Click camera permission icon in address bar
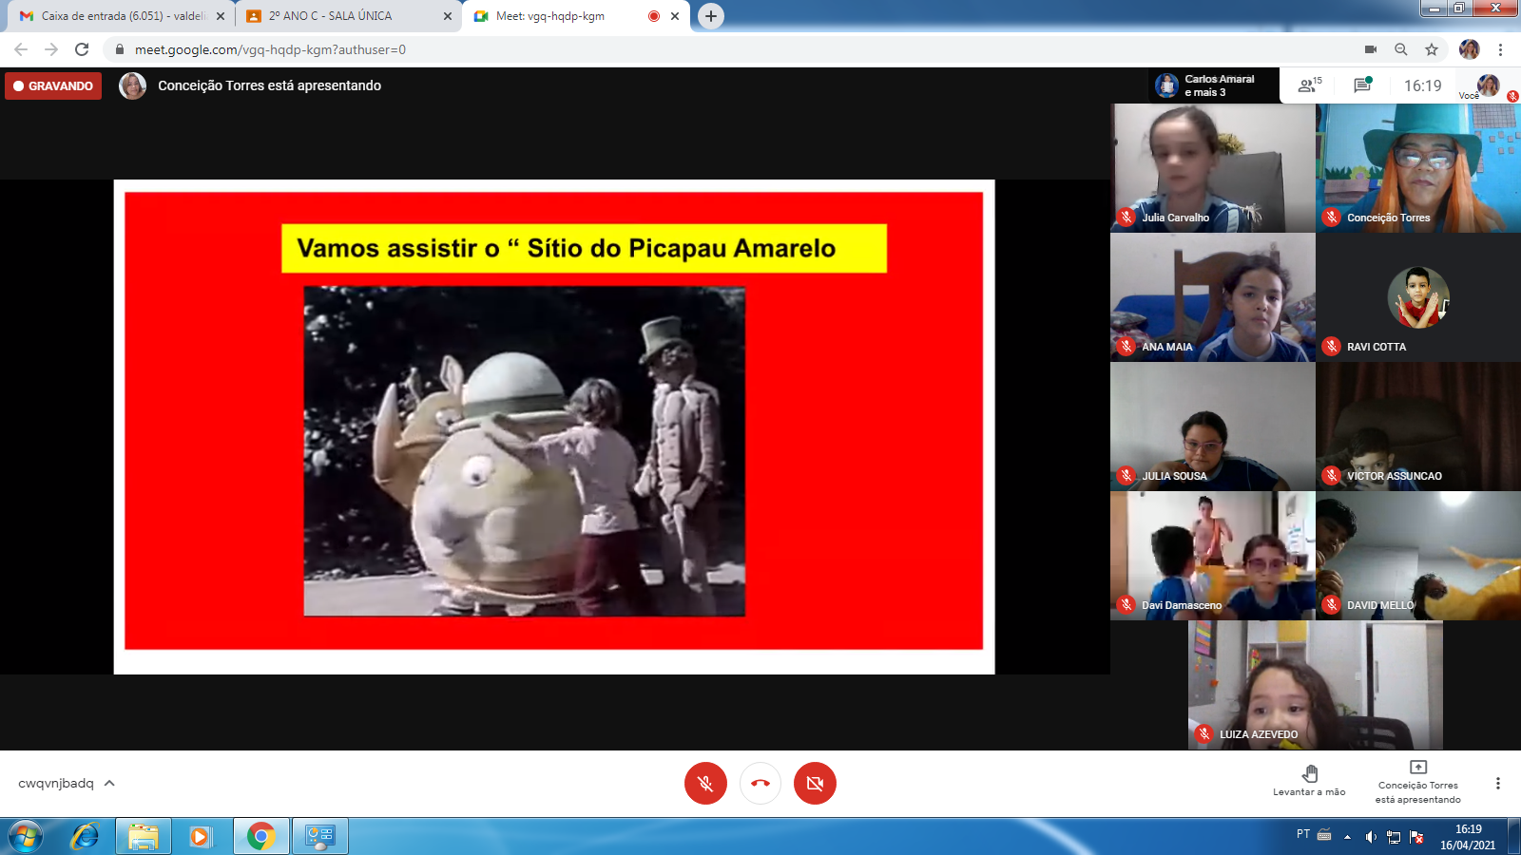Image resolution: width=1521 pixels, height=855 pixels. tap(1370, 49)
